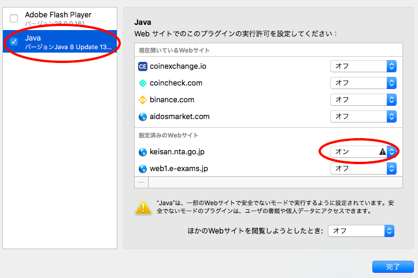Click the yellow warning icon beside Java message
This screenshot has width=418, height=278.
pos(143,207)
